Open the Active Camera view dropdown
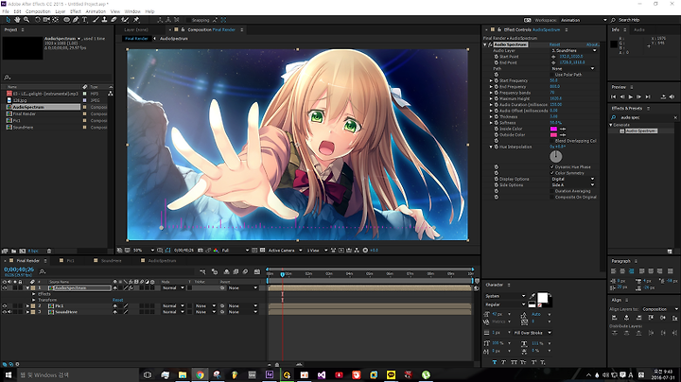 pyautogui.click(x=285, y=251)
